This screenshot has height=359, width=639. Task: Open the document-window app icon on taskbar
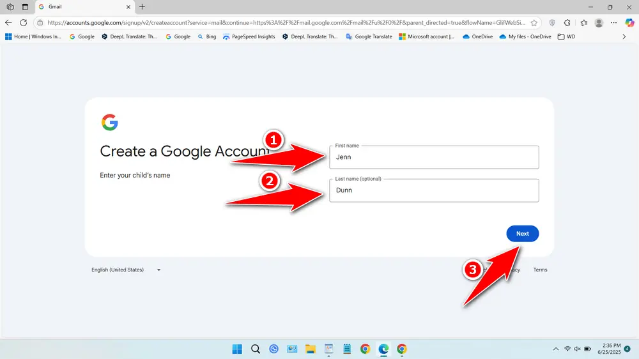click(329, 349)
